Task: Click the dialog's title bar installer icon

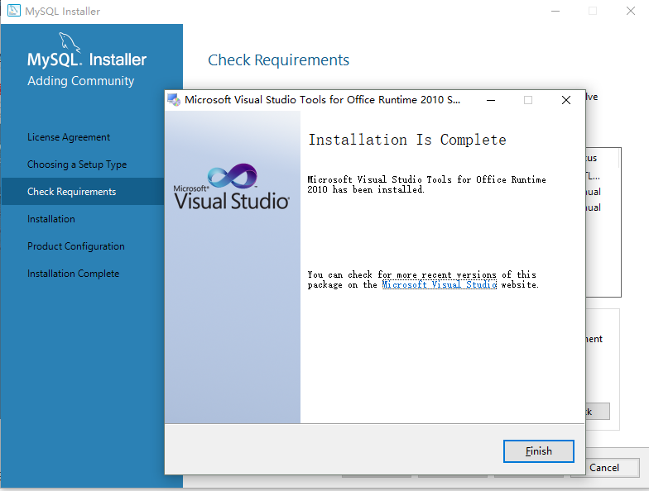Action: pyautogui.click(x=174, y=99)
